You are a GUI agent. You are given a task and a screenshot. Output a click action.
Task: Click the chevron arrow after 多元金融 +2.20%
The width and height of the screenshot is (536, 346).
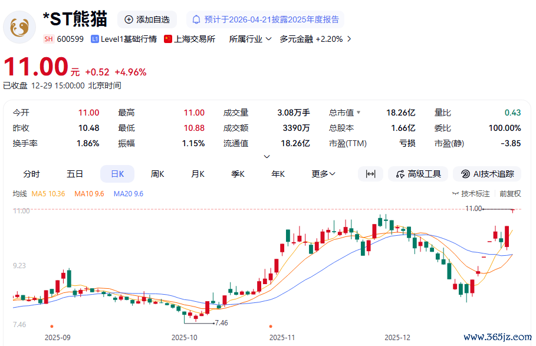[349, 39]
